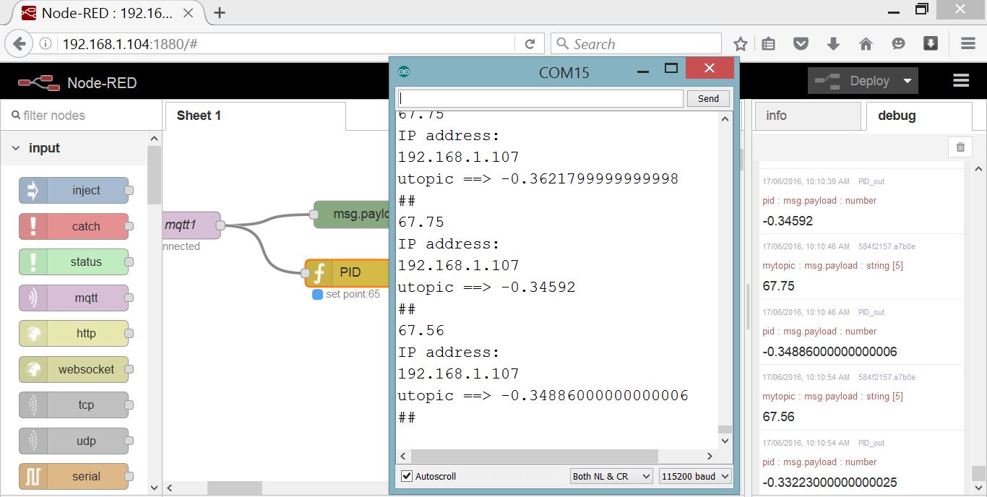Switch to the debug sidebar tab
The image size is (987, 497).
[919, 116]
